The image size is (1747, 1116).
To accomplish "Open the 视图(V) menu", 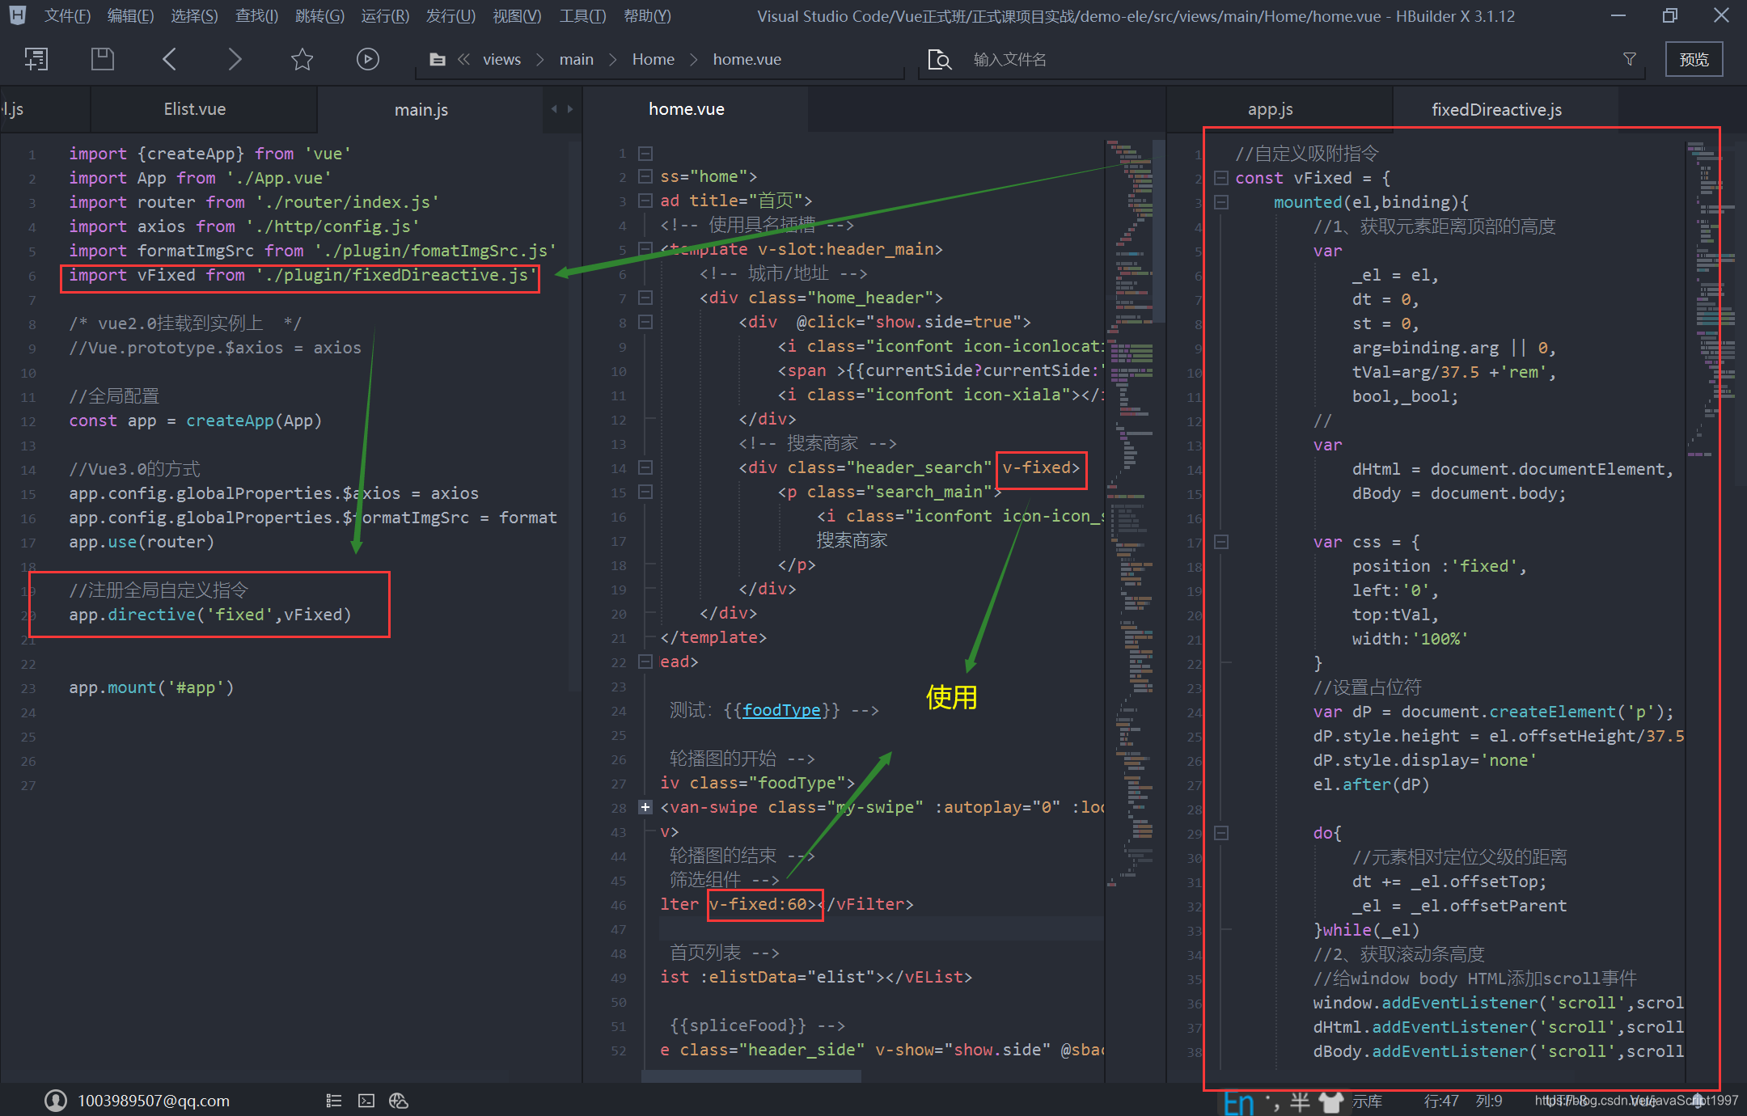I will (517, 16).
